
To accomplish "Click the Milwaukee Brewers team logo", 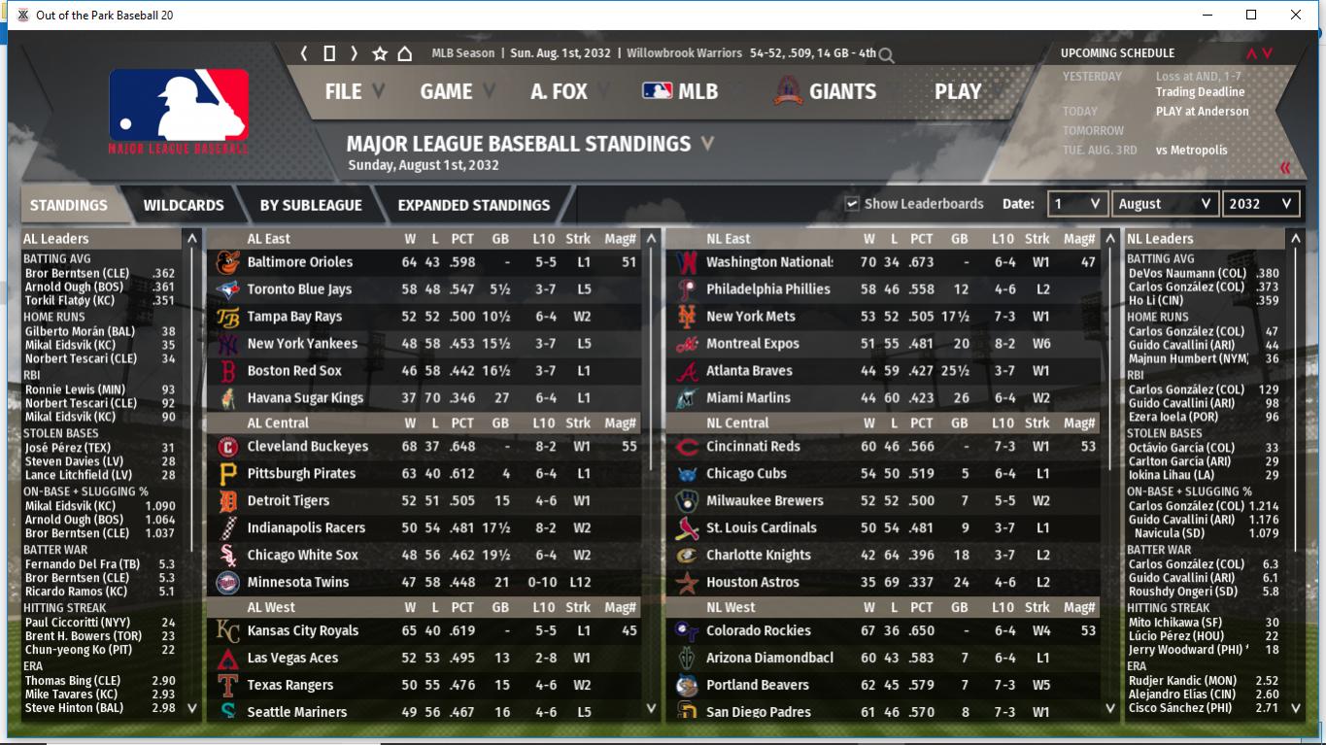I will pos(687,501).
